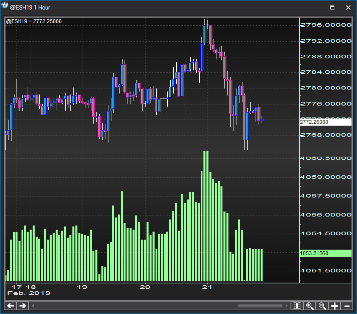The image size is (357, 314).
Task: Click the 2796.00000 price axis label
Action: click(x=326, y=25)
